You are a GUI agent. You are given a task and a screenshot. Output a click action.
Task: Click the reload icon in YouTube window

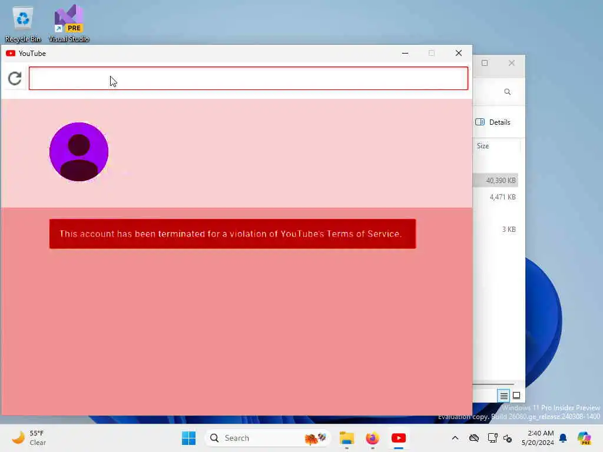click(x=15, y=78)
